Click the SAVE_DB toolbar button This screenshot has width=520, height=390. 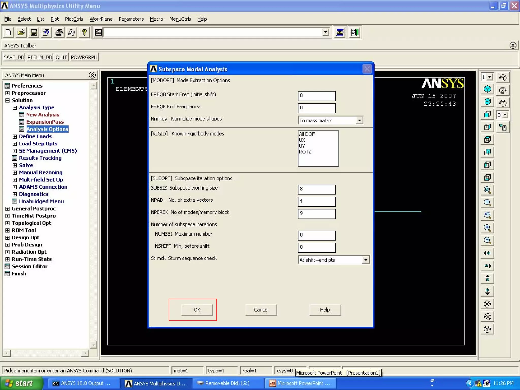[14, 57]
